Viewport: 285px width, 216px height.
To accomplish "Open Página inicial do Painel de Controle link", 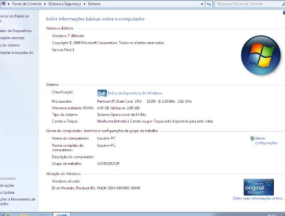I will coord(15,18).
